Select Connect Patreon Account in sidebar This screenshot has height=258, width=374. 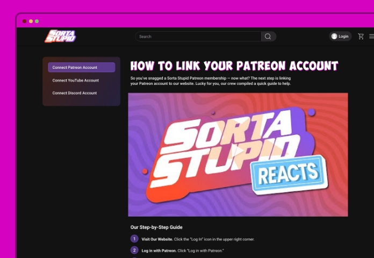point(81,67)
